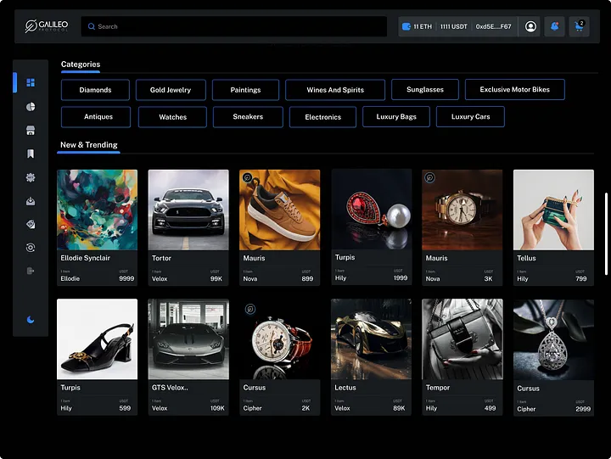Image resolution: width=611 pixels, height=459 pixels.
Task: Choose the Diamonds category
Action: [x=95, y=90]
